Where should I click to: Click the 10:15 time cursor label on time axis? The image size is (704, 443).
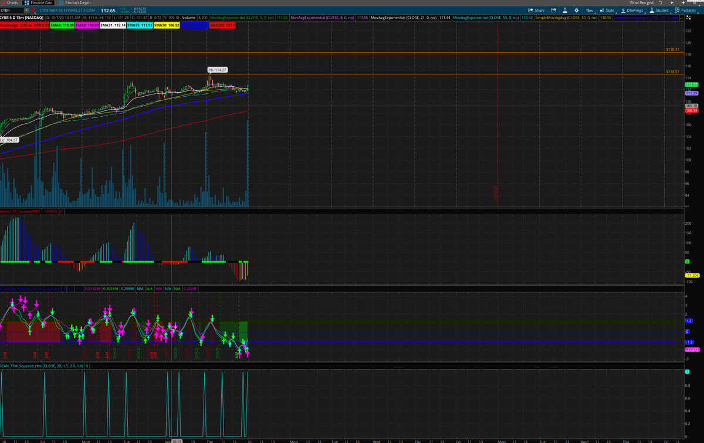(x=177, y=441)
